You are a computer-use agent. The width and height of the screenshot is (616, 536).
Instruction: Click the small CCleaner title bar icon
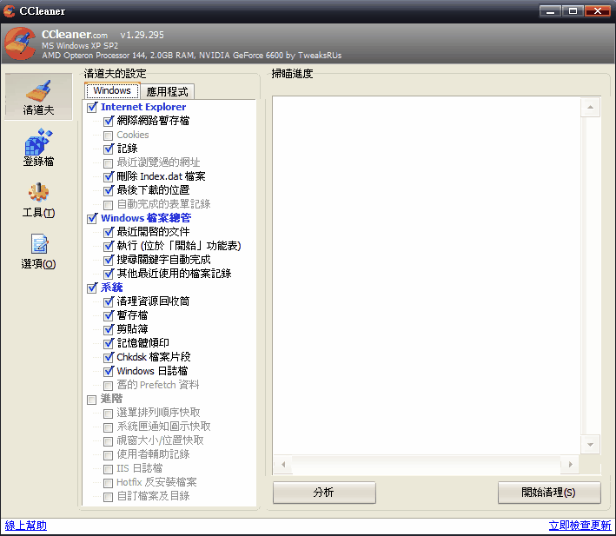click(x=9, y=10)
